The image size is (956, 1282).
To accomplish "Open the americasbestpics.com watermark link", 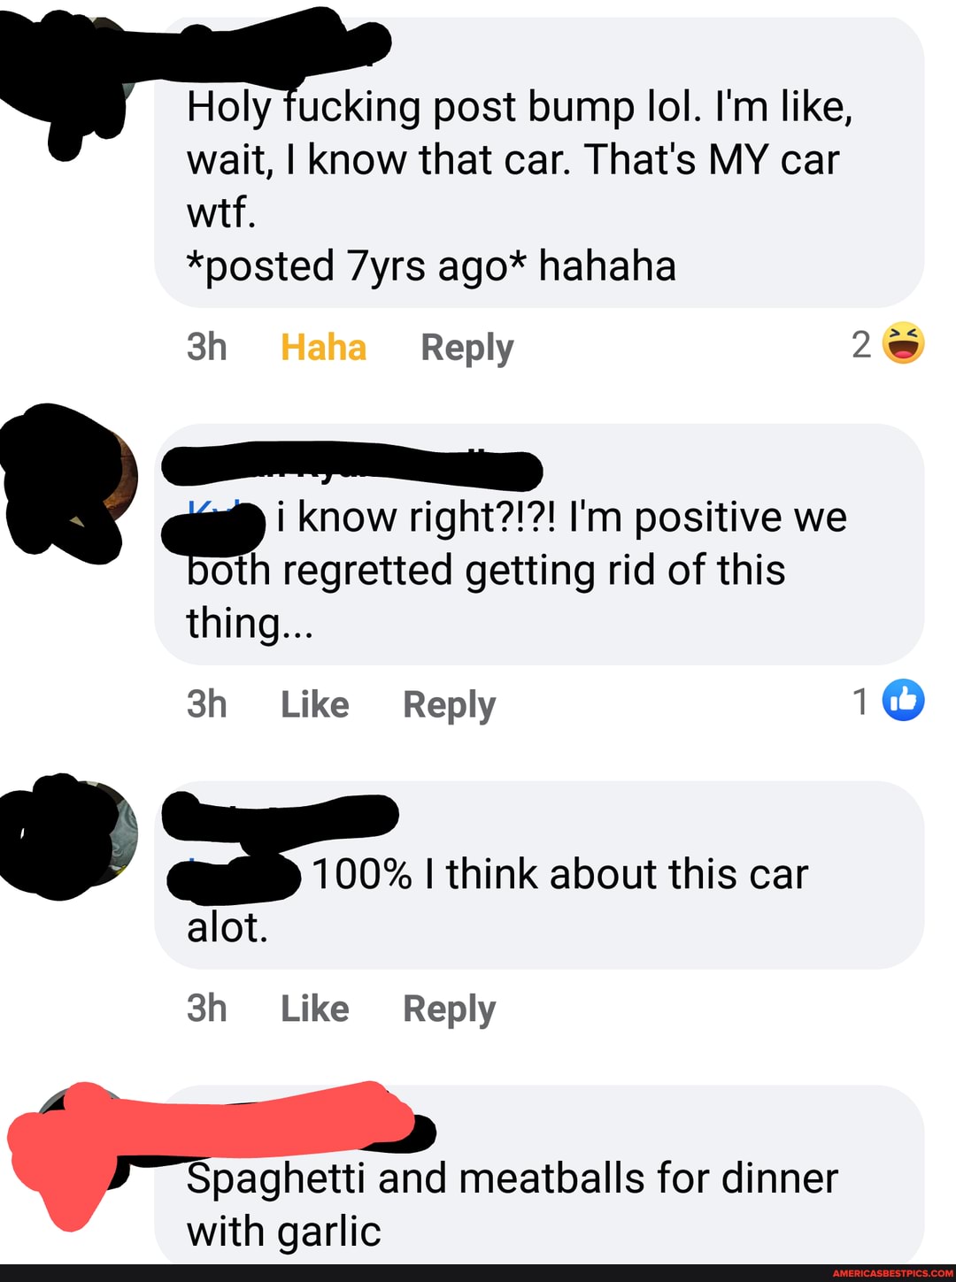I will coord(892,1273).
